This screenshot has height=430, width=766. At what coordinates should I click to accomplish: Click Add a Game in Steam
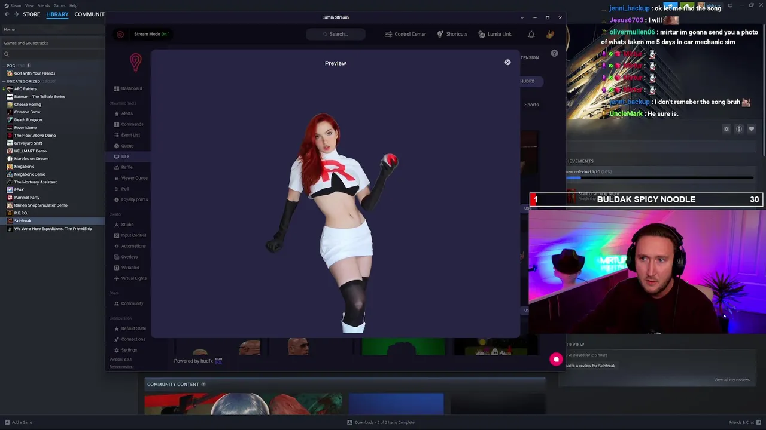tap(18, 422)
